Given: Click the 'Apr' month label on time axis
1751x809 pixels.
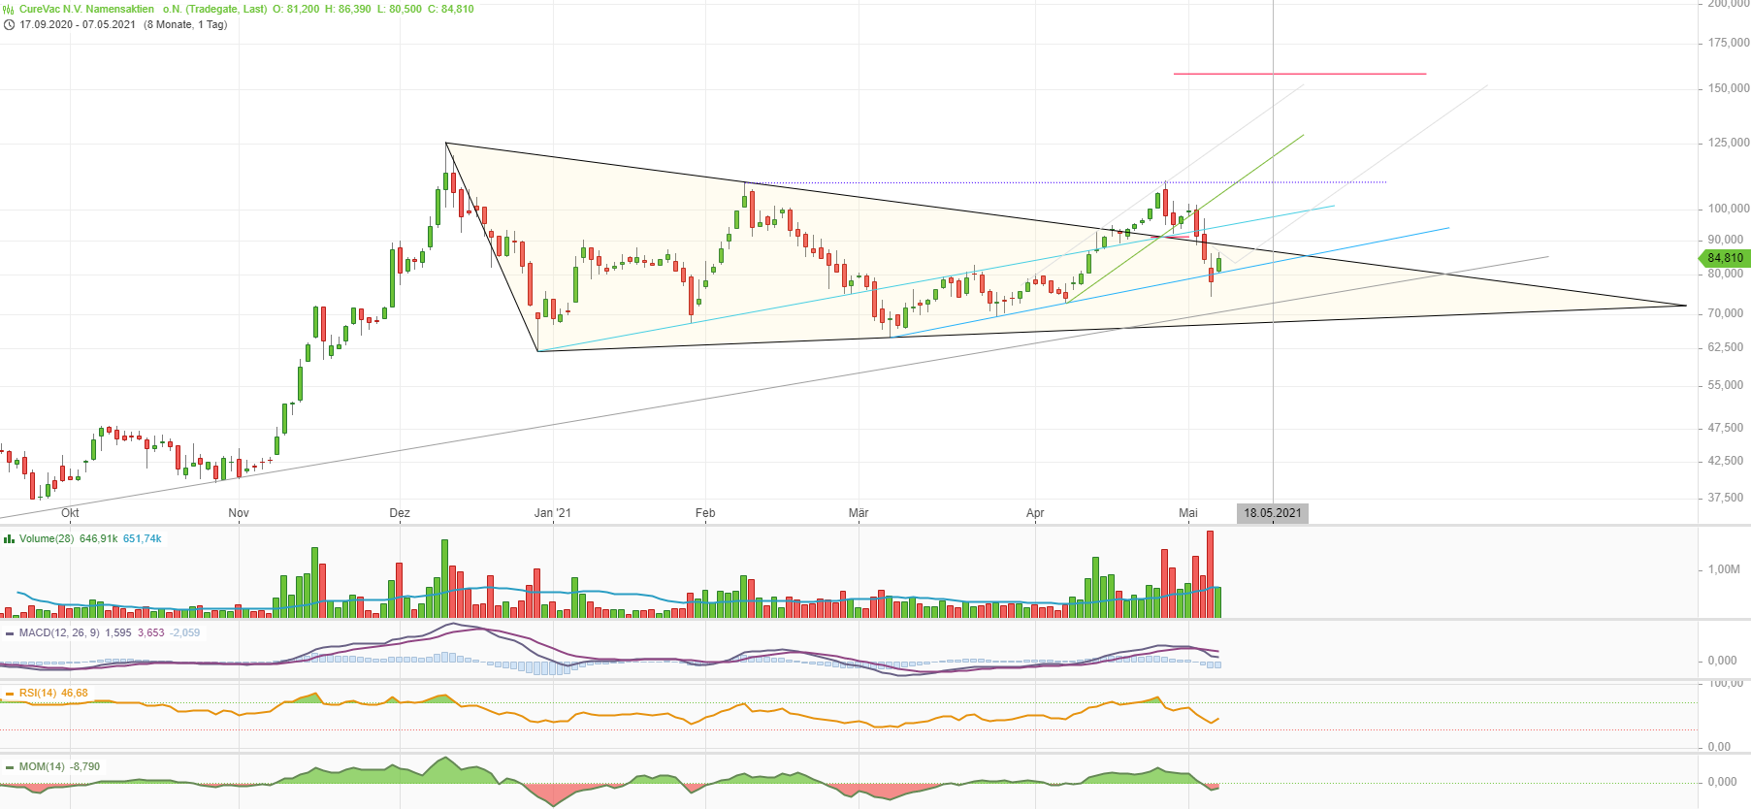Looking at the screenshot, I should (x=1035, y=513).
